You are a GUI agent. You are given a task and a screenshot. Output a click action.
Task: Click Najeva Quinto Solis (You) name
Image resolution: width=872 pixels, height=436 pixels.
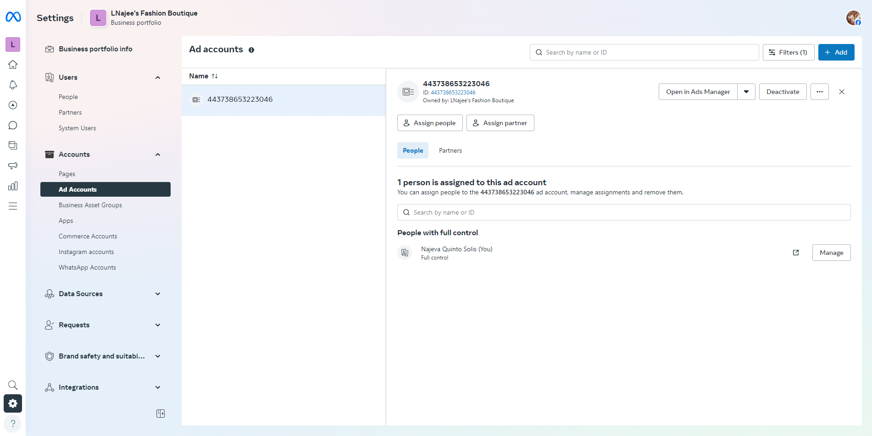click(457, 249)
